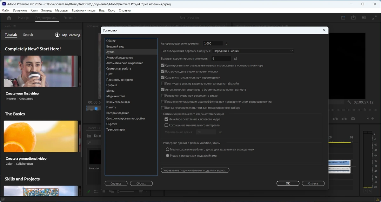This screenshot has width=381, height=202.
Task: Toggle 'Автоматически генерировать форму волны' checkbox
Action: [163, 89]
